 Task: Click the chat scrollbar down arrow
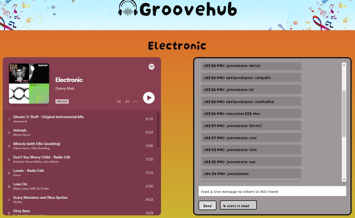point(344,179)
